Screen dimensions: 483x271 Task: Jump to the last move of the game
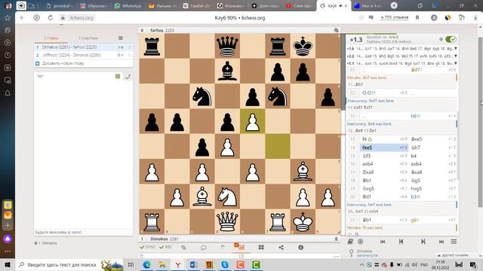coord(441,242)
